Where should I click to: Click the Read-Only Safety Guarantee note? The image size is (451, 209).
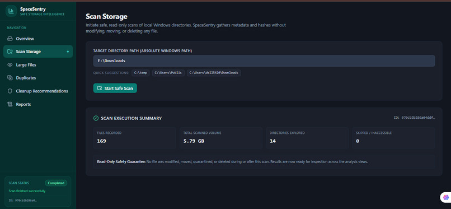[x=264, y=162]
